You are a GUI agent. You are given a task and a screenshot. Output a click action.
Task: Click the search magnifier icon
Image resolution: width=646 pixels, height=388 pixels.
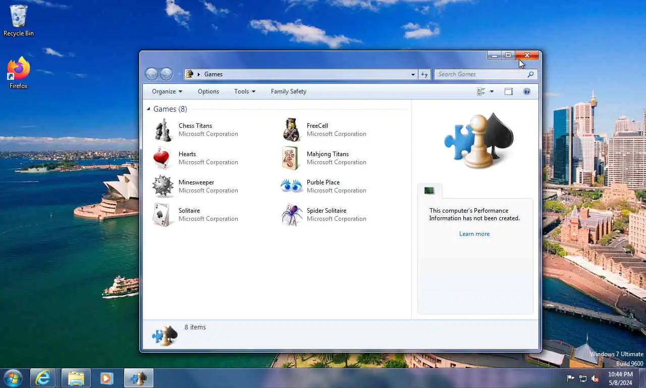click(x=530, y=74)
